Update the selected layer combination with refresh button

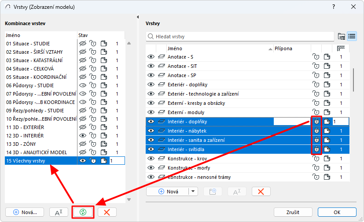click(83, 212)
